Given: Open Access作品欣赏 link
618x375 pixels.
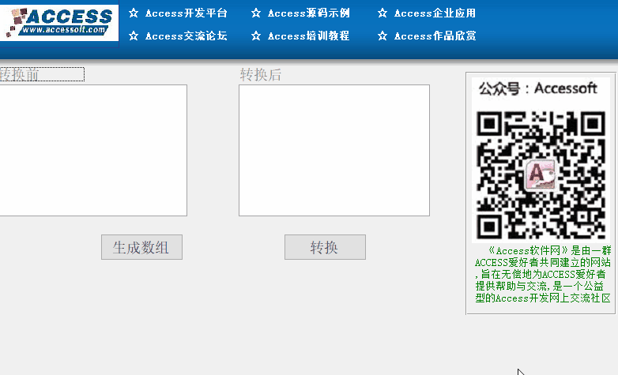Looking at the screenshot, I should point(435,36).
